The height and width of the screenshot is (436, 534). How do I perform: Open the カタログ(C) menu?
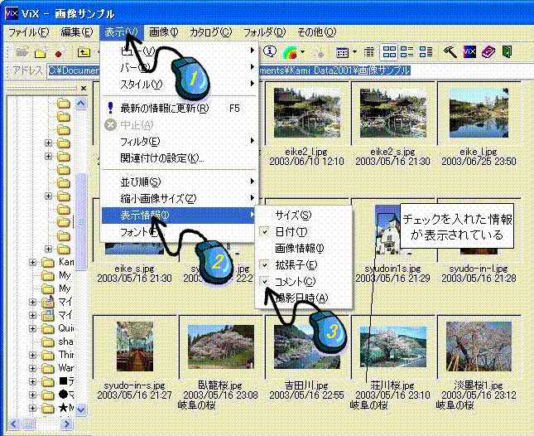[x=210, y=32]
